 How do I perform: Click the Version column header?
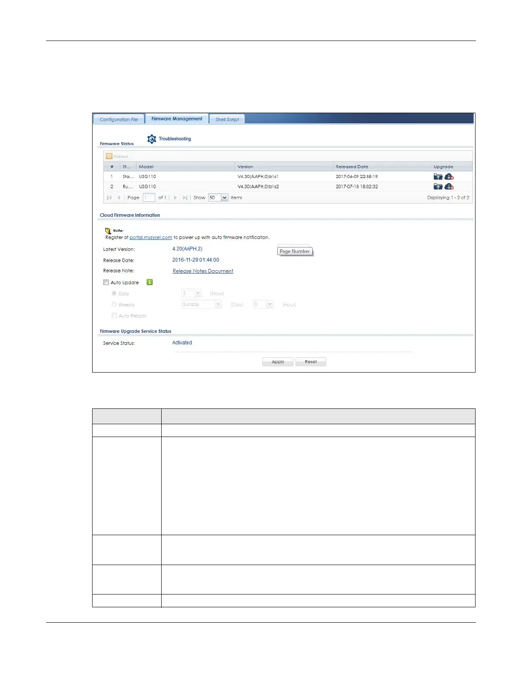[x=284, y=167]
